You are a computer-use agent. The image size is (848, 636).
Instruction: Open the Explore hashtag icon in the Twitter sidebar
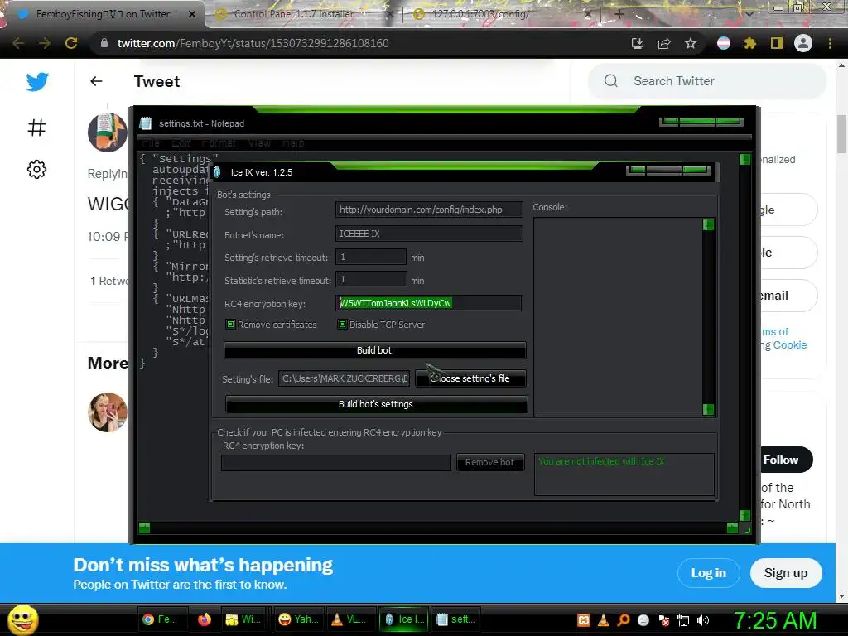tap(36, 128)
